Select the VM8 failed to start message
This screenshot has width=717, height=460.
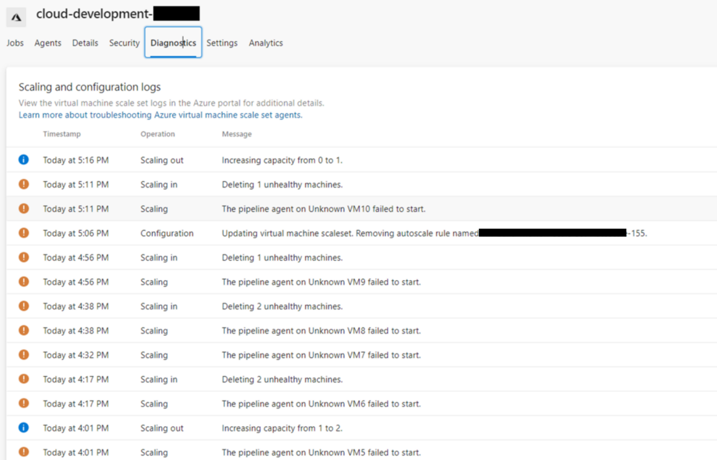point(321,331)
